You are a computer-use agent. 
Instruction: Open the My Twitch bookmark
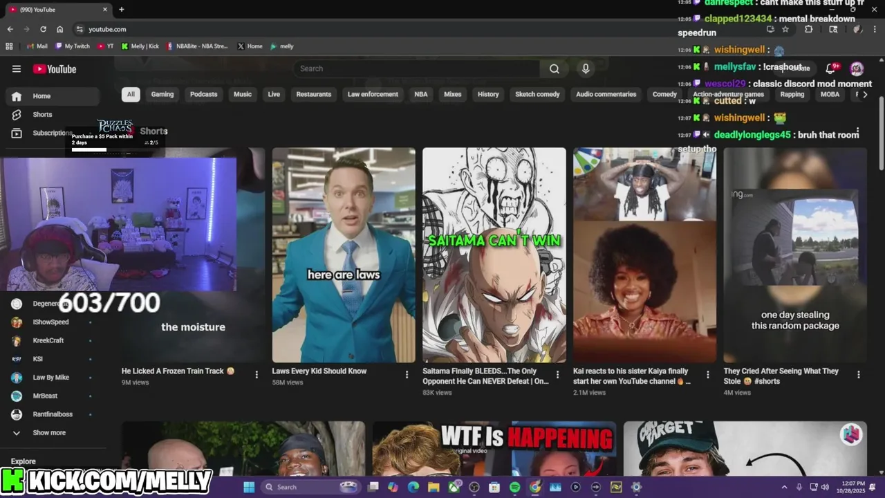(73, 46)
